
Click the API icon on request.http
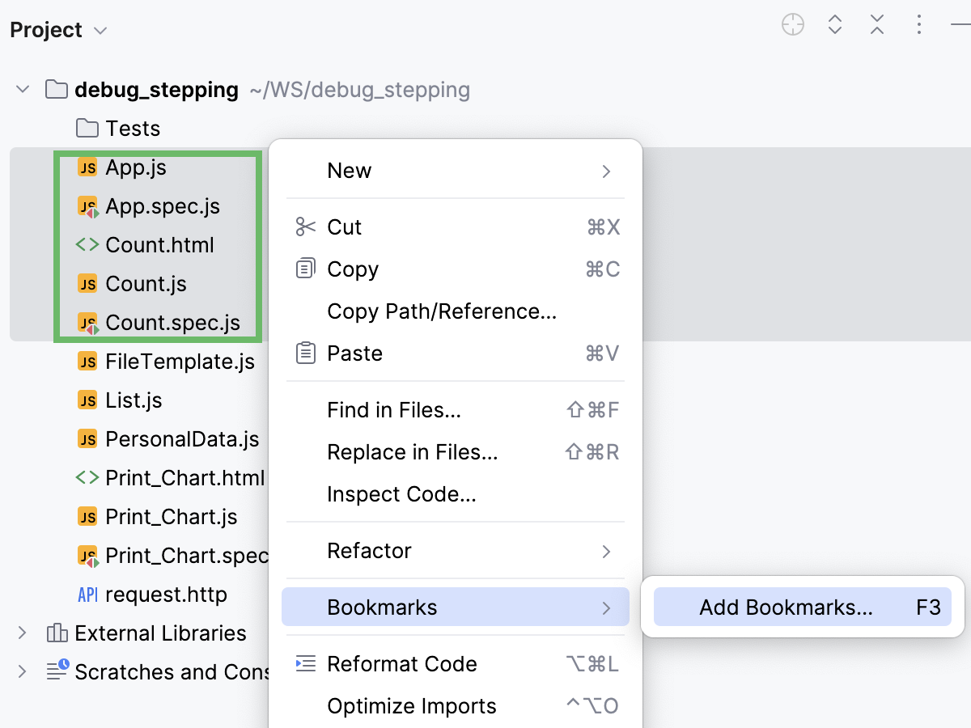coord(89,594)
